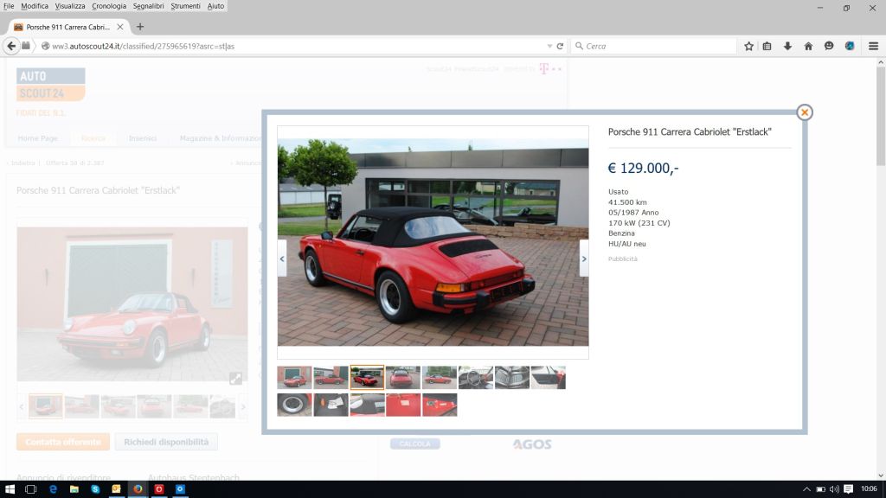Screen dimensions: 886x498
Task: Click the Cerca search box
Action: 654,47
